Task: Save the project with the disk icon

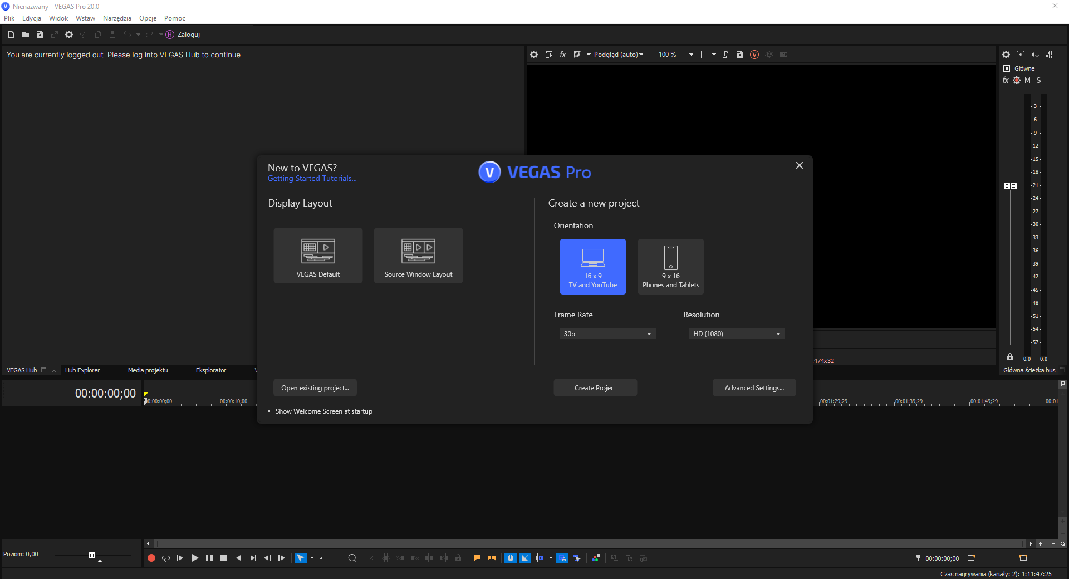Action: tap(40, 35)
